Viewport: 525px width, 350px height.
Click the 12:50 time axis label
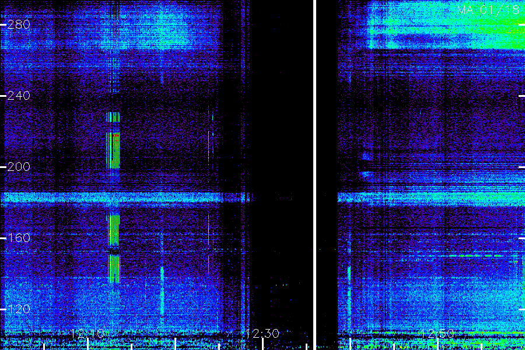pyautogui.click(x=437, y=334)
